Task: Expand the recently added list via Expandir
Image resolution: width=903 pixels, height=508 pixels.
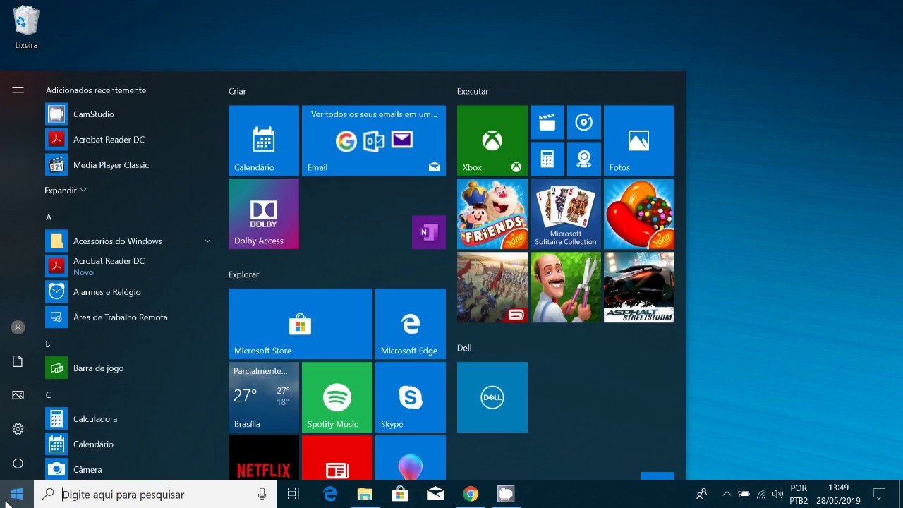Action: (65, 190)
